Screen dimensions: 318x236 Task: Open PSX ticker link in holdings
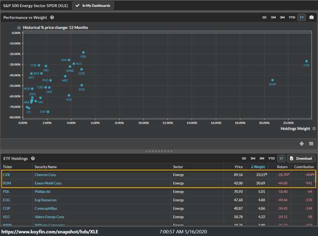tap(6, 192)
